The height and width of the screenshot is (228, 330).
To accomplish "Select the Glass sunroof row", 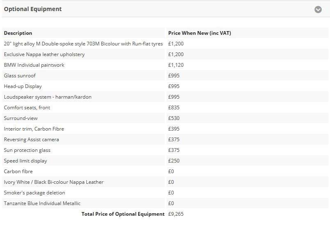I will coord(165,76).
